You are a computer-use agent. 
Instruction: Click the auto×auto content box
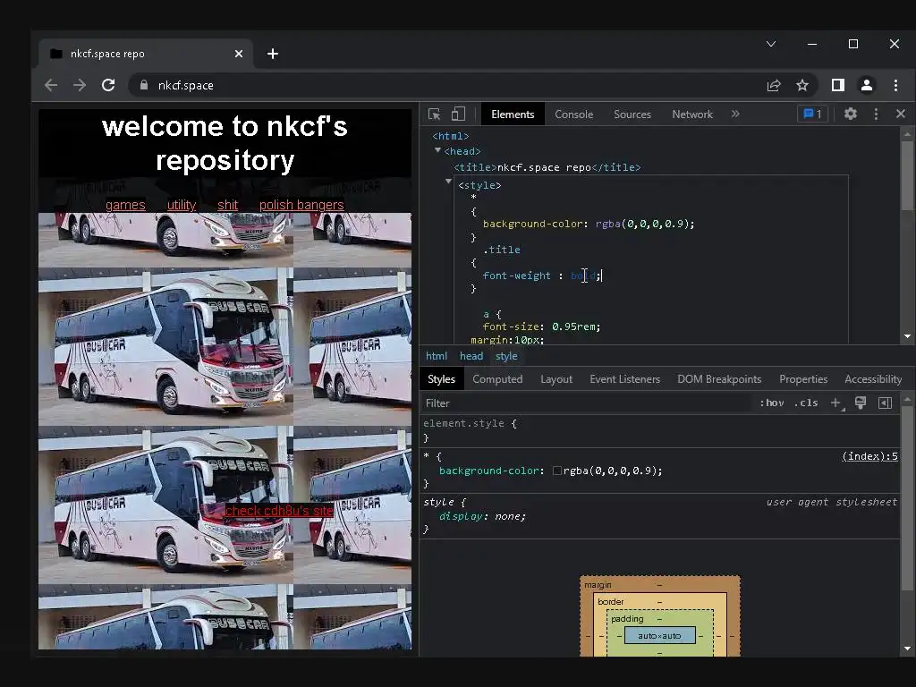659,636
